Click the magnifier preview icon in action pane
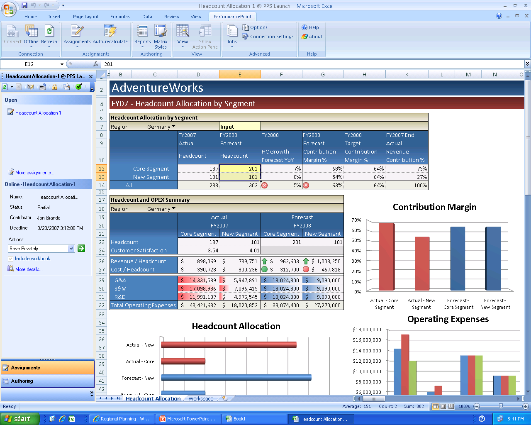Image resolution: width=531 pixels, height=425 pixels. click(x=67, y=87)
